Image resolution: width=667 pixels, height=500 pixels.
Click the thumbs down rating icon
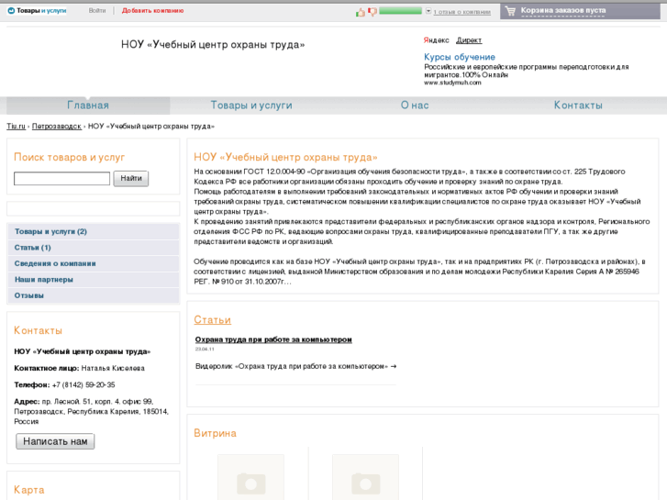pyautogui.click(x=372, y=12)
